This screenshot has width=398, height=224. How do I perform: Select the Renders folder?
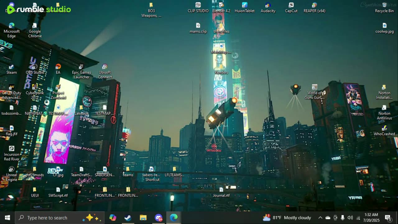221,69
